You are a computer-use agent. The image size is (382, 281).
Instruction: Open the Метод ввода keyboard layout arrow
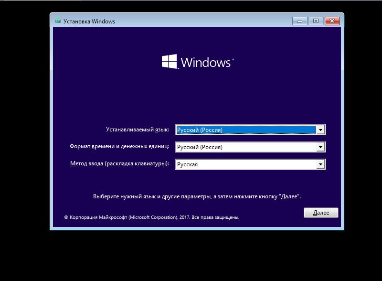pyautogui.click(x=320, y=164)
